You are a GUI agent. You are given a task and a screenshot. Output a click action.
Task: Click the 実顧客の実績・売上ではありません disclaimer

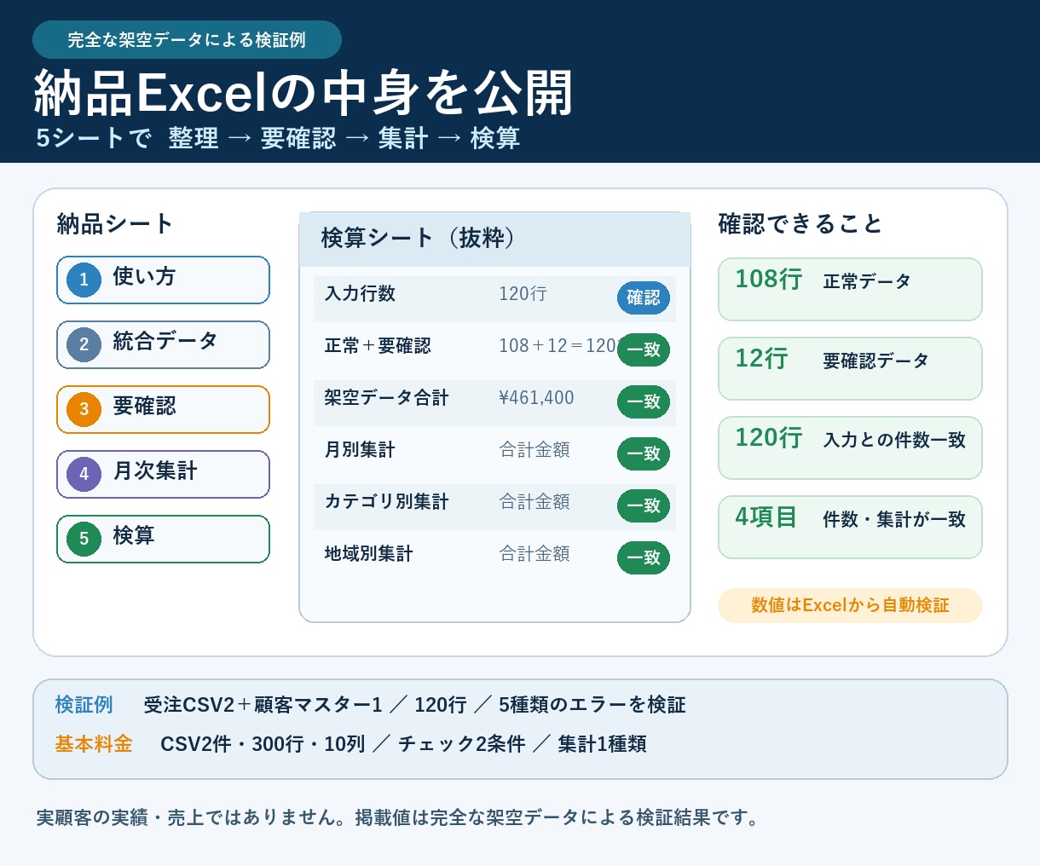(397, 817)
